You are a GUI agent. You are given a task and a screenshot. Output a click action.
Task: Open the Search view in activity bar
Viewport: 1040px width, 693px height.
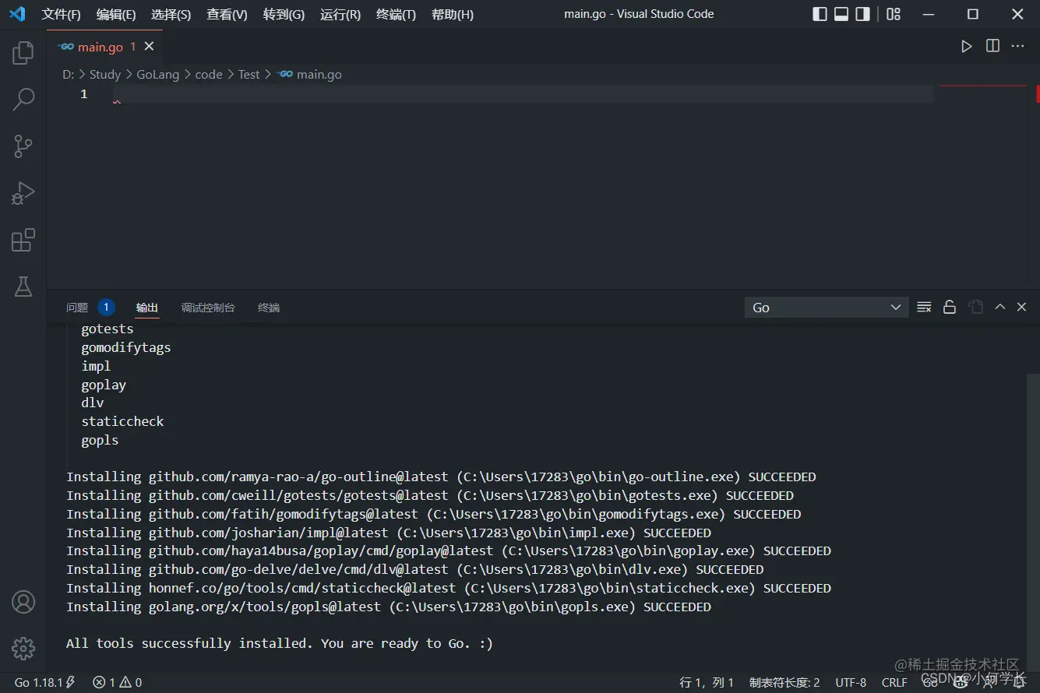coord(23,99)
